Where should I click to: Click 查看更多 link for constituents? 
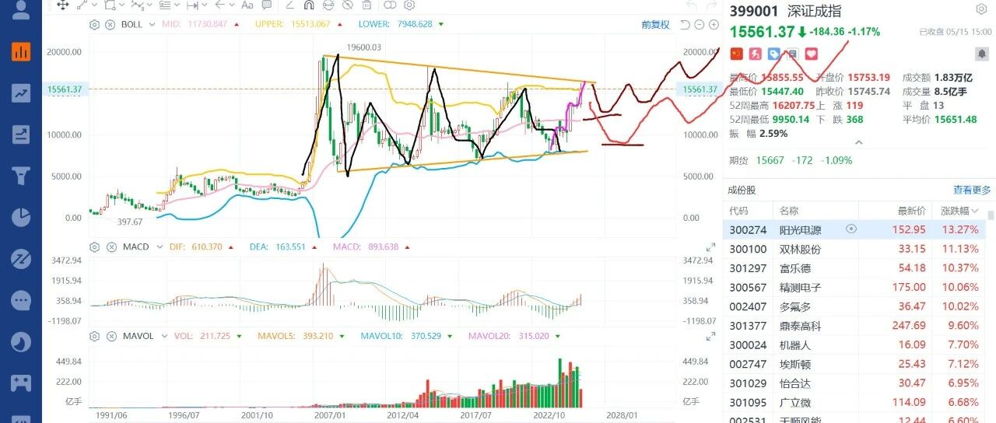[972, 190]
